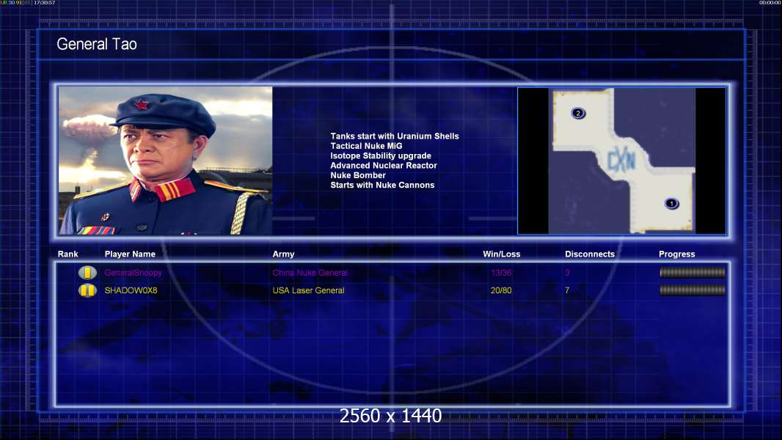Select start position 1 on the map
782x440 pixels.
click(x=671, y=203)
